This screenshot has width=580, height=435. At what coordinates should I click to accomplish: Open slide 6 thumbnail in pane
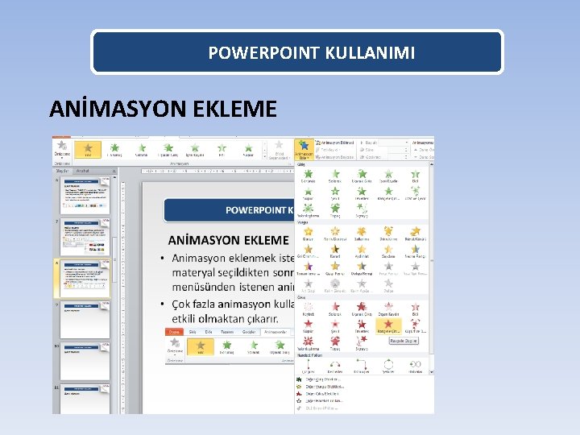tap(85, 195)
